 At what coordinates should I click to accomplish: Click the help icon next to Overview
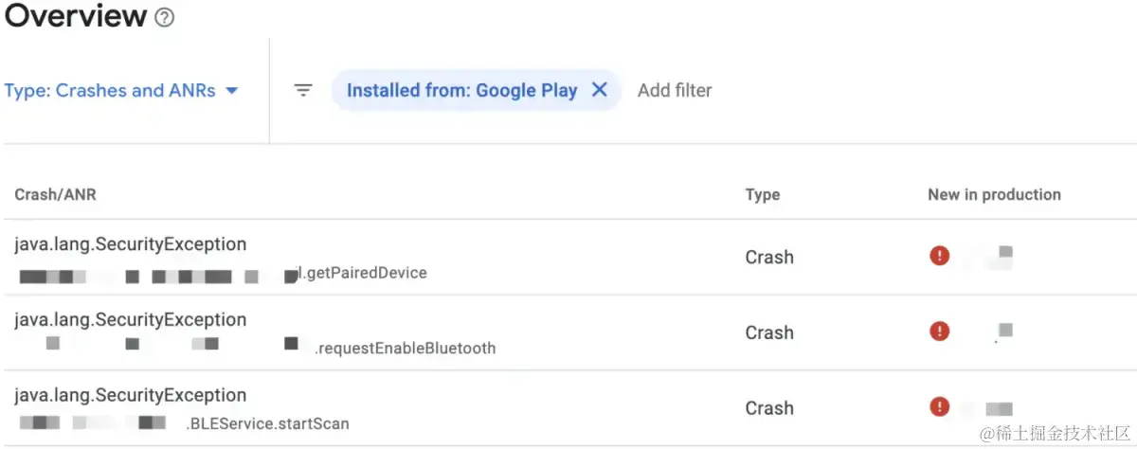point(165,17)
